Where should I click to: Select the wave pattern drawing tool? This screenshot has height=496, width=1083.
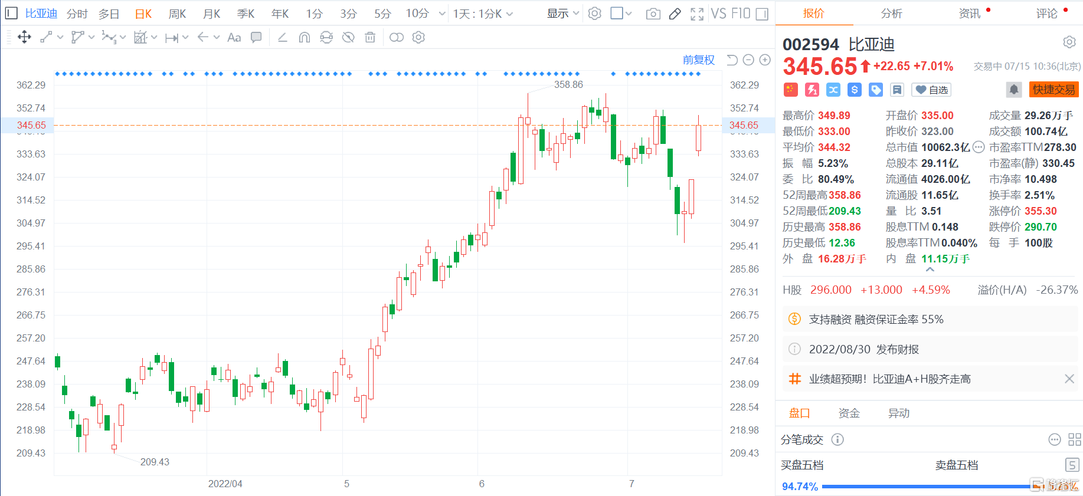(109, 37)
